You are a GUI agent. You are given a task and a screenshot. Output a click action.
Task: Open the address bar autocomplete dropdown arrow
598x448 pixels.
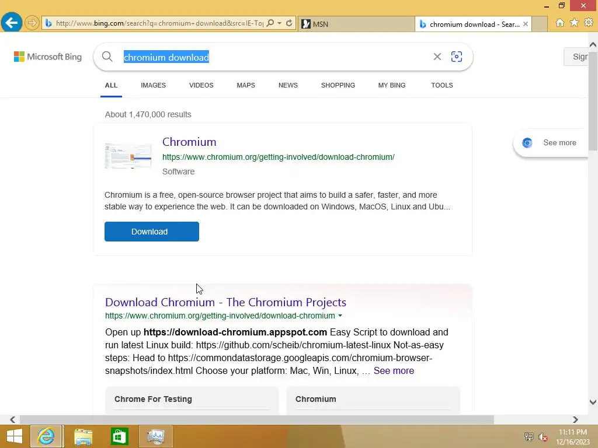click(280, 23)
